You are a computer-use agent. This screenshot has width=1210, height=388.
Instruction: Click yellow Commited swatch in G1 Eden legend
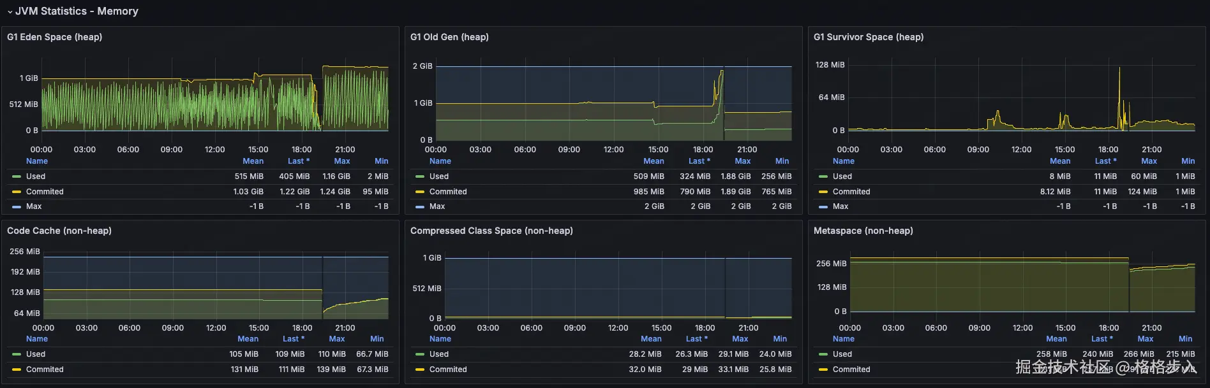coord(17,192)
